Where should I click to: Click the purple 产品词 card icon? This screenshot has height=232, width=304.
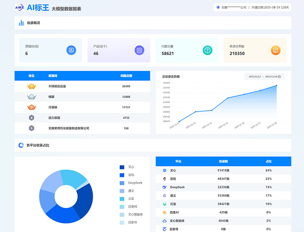139,50
